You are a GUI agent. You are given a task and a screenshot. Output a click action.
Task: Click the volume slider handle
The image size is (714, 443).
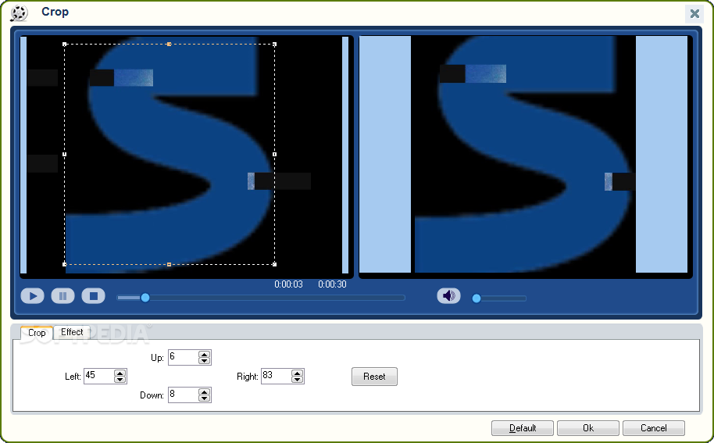pos(477,298)
